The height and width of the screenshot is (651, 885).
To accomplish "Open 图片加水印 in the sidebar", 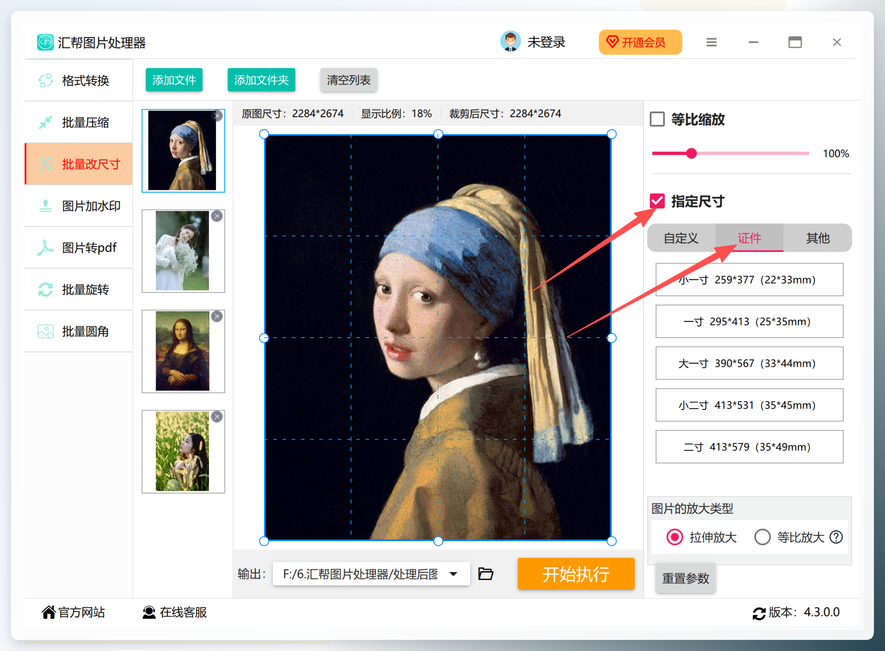I will click(x=79, y=206).
